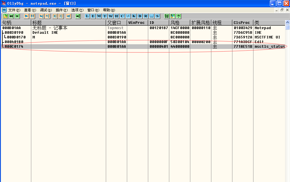Screen dimensions: 290x182
Task: Click the Trace over toolbar icon
Action: [61, 16]
